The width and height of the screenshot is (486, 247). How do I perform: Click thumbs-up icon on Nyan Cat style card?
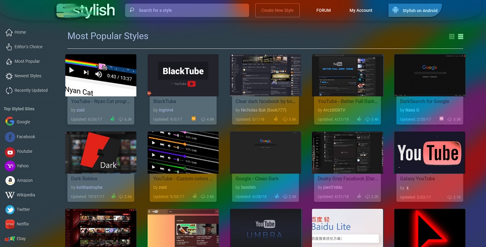coord(112,119)
